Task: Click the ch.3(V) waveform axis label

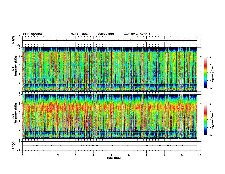Action: tap(14, 146)
